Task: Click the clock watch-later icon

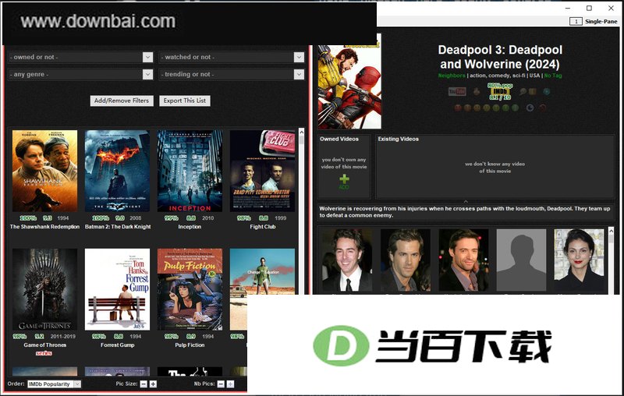Action: click(x=530, y=108)
